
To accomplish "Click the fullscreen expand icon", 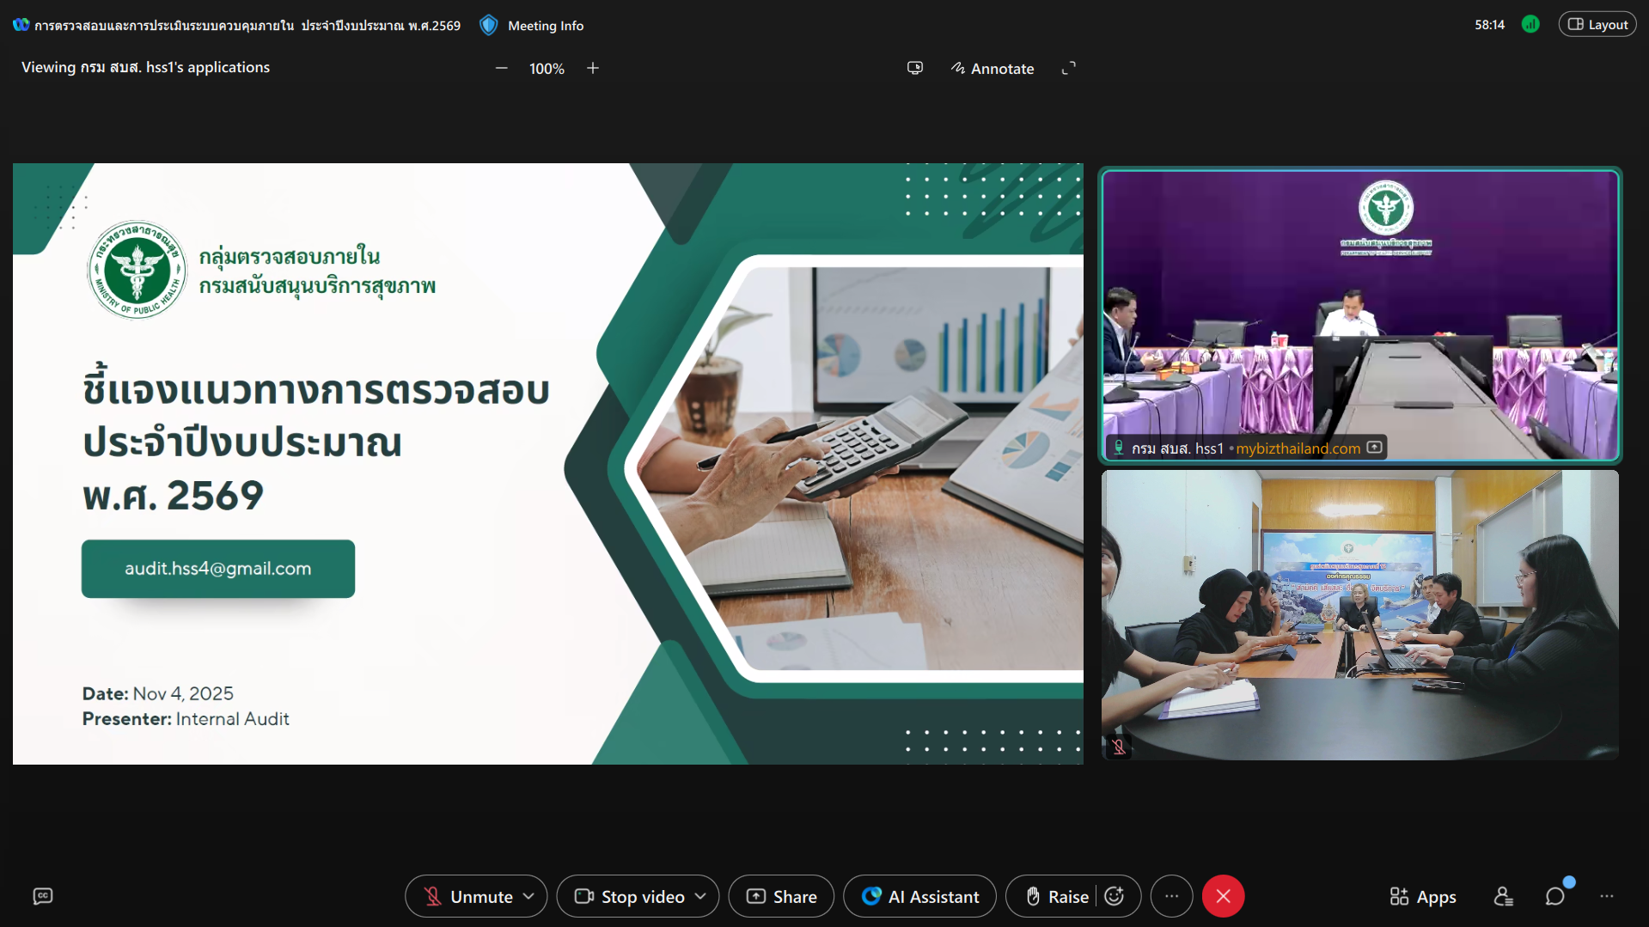I will [1068, 68].
